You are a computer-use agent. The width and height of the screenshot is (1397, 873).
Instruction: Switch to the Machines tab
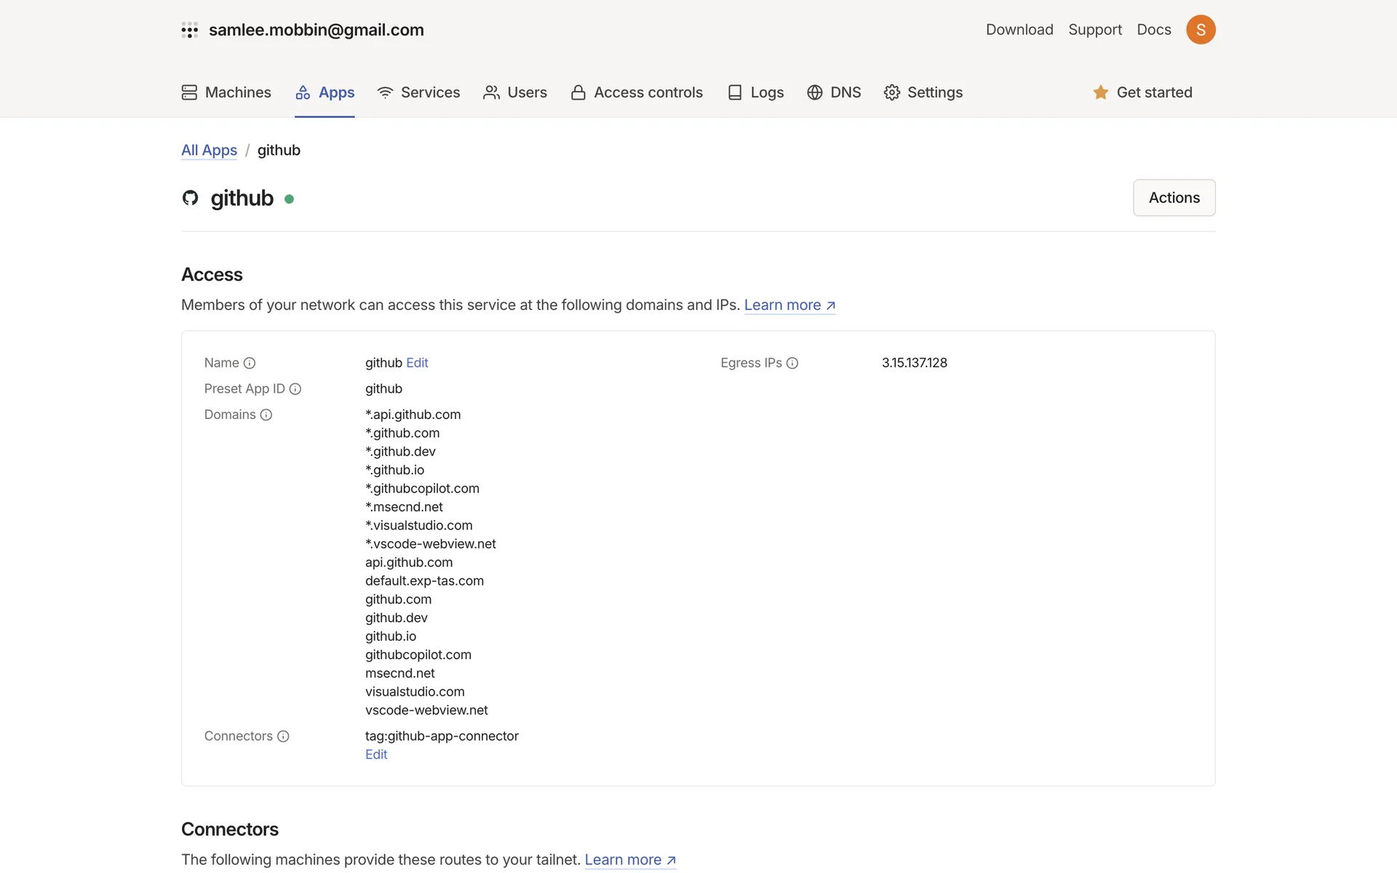[x=226, y=92]
